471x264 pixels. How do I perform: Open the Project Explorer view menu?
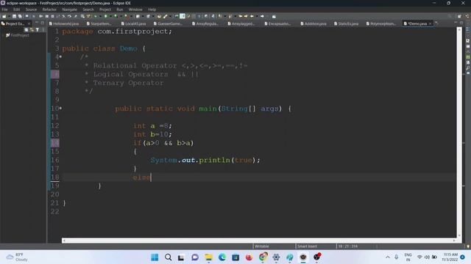point(43,29)
